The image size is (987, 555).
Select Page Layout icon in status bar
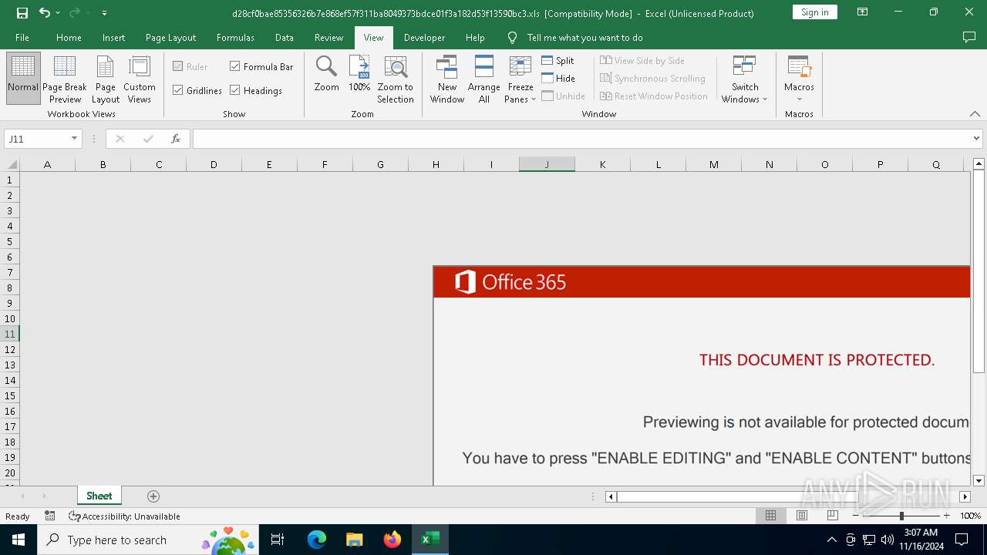point(802,516)
